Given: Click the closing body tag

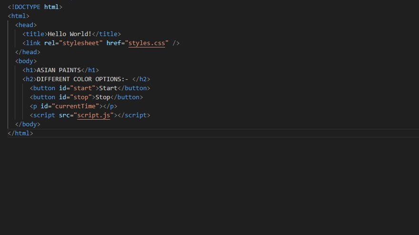Looking at the screenshot, I should point(28,124).
